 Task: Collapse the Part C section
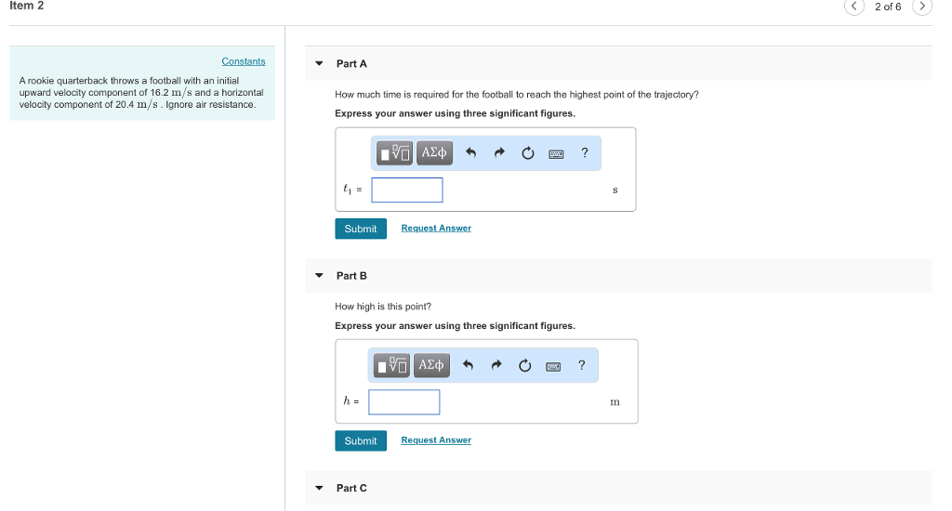pos(319,488)
